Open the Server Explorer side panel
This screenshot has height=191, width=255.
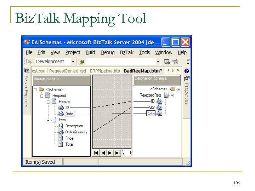point(26,91)
